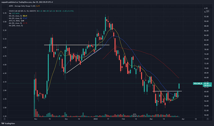Image resolution: width=214 pixels, height=126 pixels.
Task: Click the Z timezone button at bottom left
Action: [5, 119]
